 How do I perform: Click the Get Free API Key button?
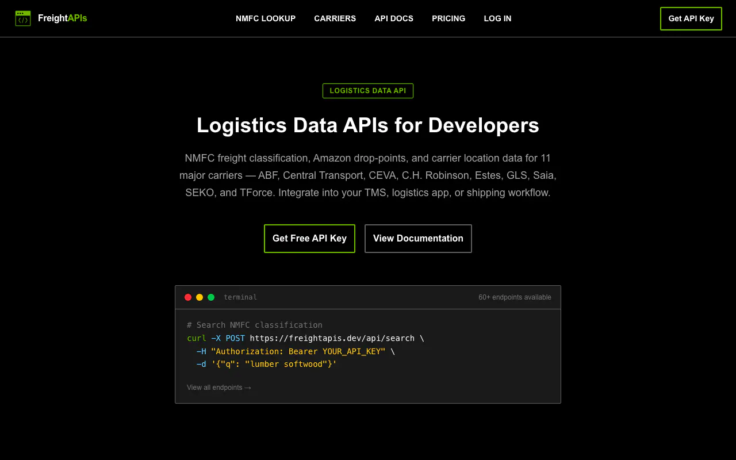309,239
